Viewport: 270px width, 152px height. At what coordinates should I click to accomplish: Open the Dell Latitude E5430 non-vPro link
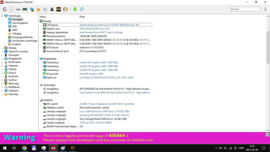(94, 29)
